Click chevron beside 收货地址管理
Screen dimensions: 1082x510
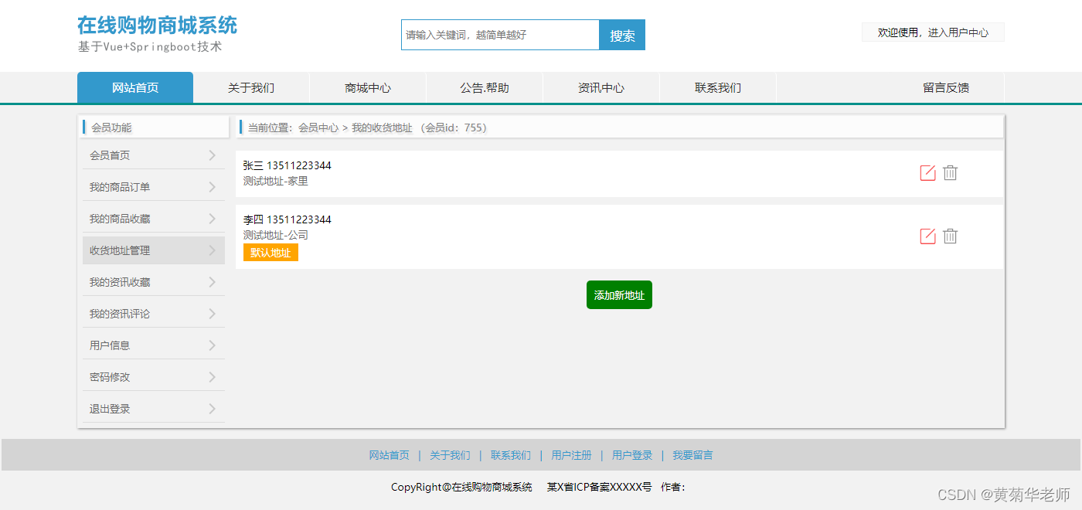pyautogui.click(x=213, y=250)
